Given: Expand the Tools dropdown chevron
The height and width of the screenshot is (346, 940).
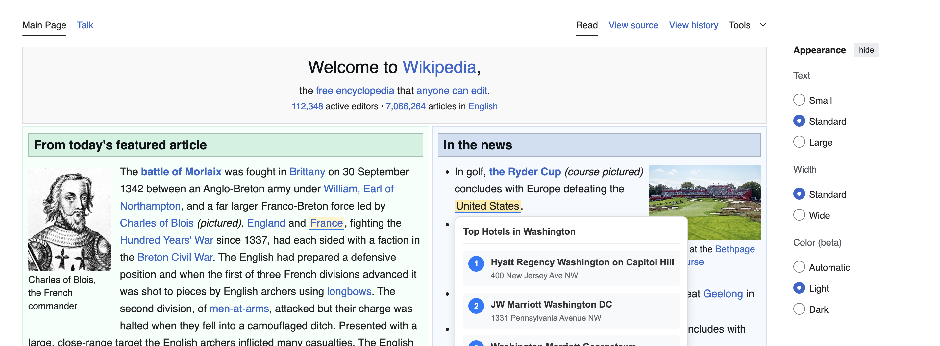Looking at the screenshot, I should pyautogui.click(x=763, y=25).
